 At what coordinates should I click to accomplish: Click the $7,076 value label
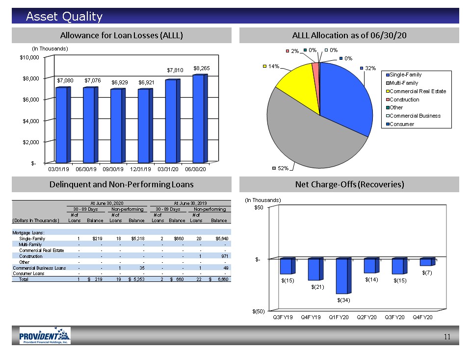93,80
